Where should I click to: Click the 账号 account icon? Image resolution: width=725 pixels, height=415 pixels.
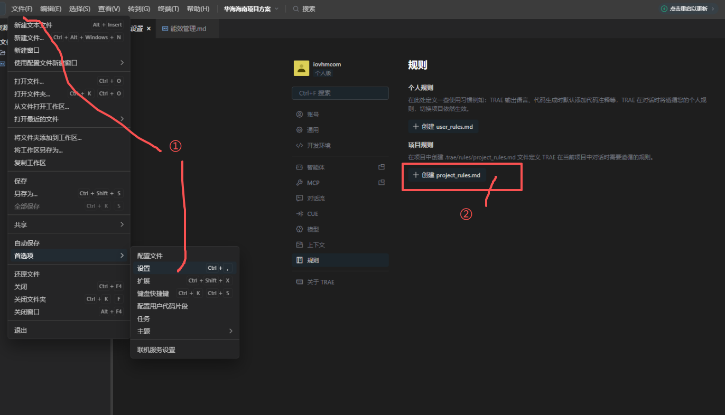click(300, 115)
